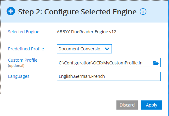Expand the Predefined Profile dropdown
Image resolution: width=169 pixels, height=116 pixels.
click(84, 49)
